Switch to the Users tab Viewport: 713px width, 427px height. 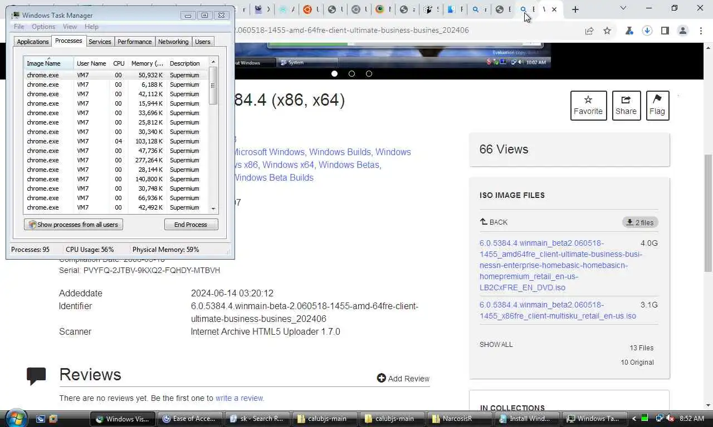pos(203,42)
